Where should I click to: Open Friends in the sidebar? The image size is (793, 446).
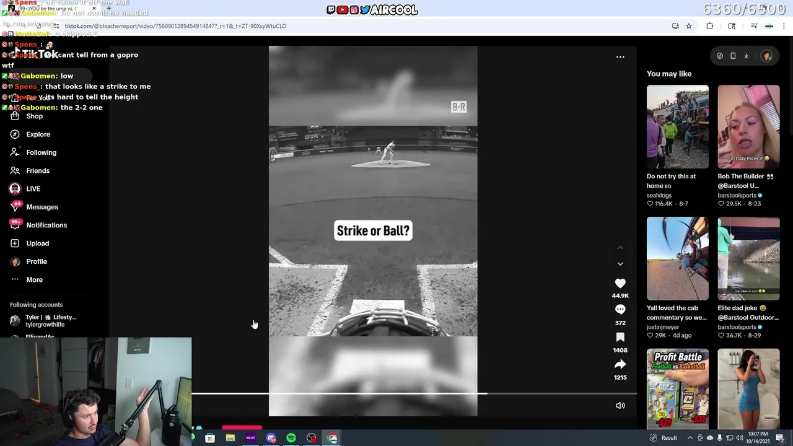pos(38,170)
